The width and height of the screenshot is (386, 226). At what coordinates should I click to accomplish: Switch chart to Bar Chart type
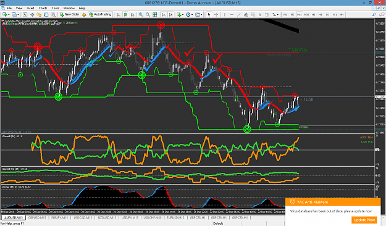pos(119,15)
